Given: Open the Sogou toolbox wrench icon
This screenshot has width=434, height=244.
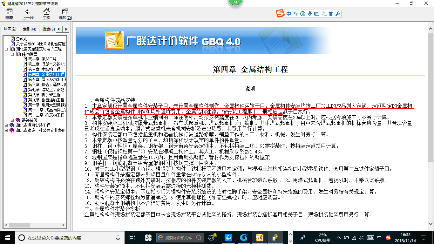Looking at the screenshot, I should tap(338, 14).
